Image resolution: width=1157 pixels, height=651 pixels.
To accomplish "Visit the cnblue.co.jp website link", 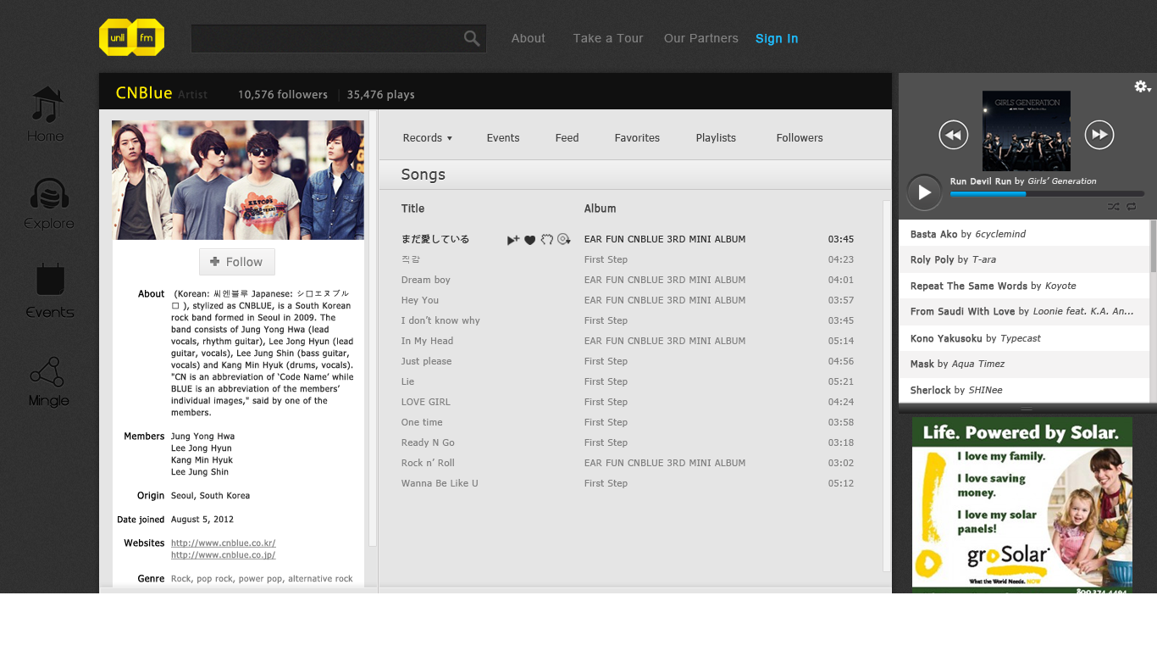I will pyautogui.click(x=223, y=555).
